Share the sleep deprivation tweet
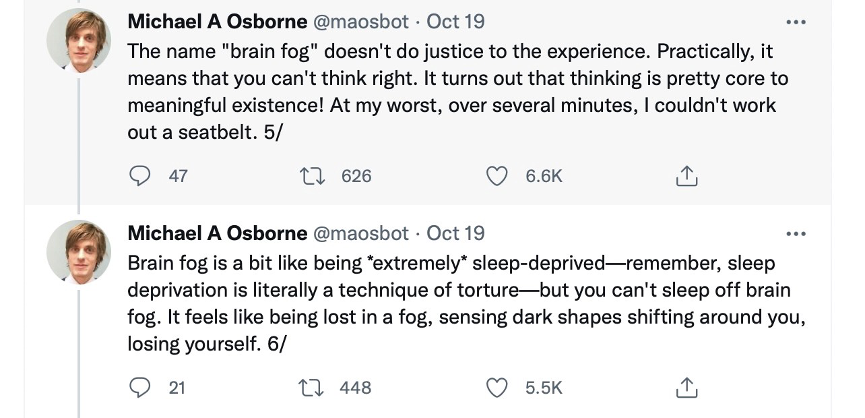Viewport: 865px width, 418px height. click(x=686, y=388)
